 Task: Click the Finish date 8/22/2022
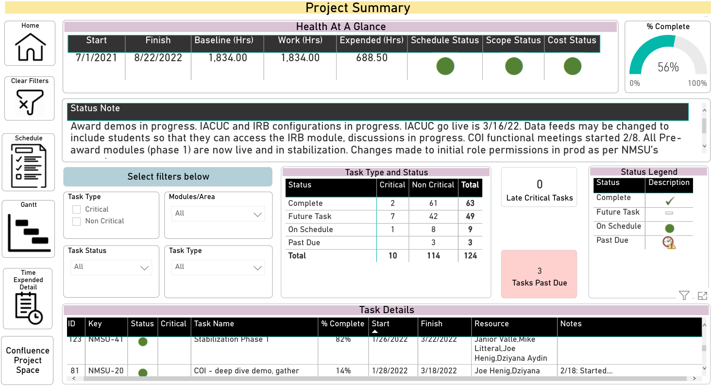[x=158, y=58]
